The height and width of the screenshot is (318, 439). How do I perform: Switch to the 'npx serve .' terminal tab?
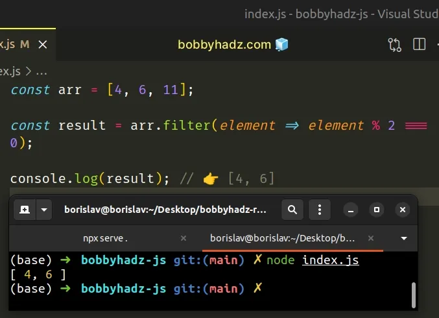click(x=105, y=238)
